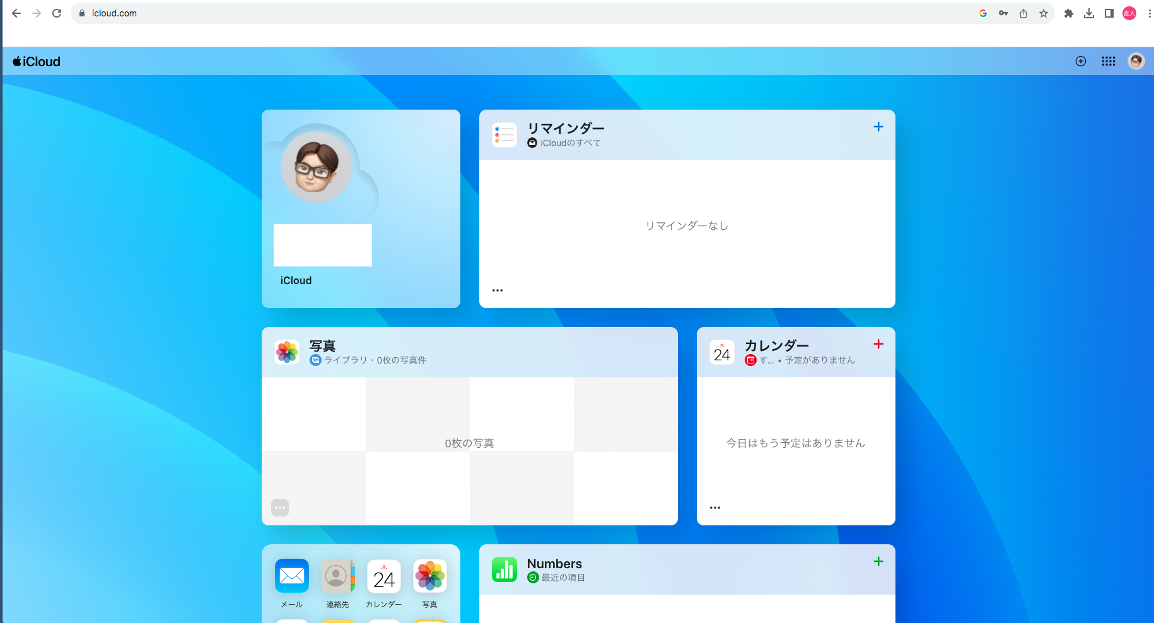Create a new spreadsheet with the green plus
1154x623 pixels.
(x=878, y=561)
